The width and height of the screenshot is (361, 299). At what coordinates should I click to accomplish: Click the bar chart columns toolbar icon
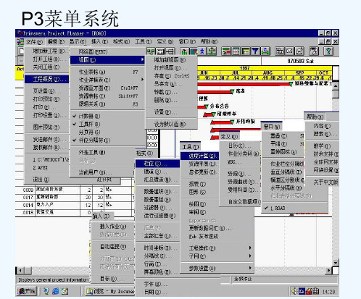coord(226,51)
